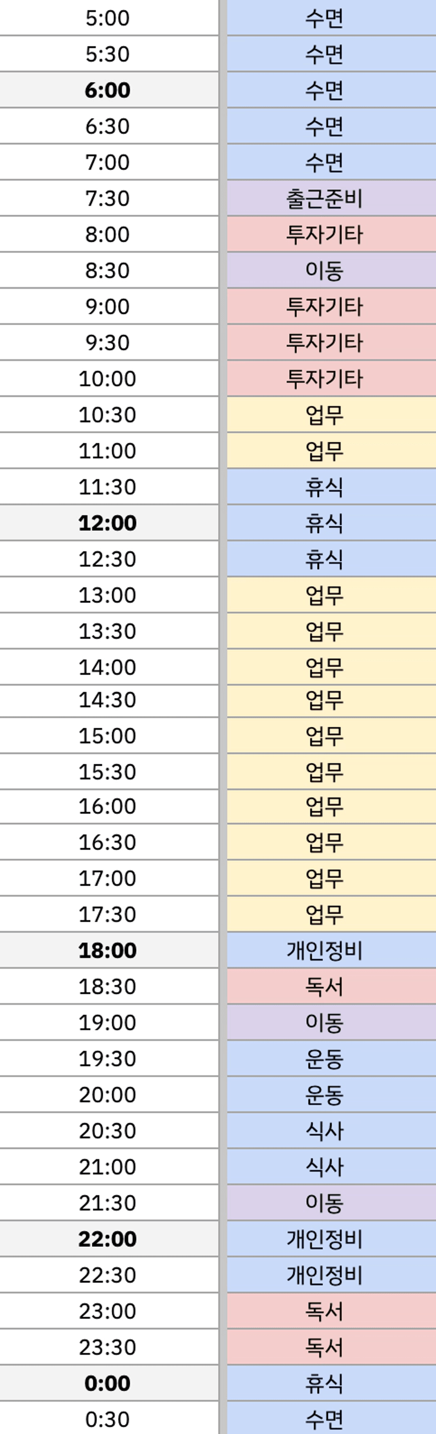436x1434 pixels.
Task: Select the 식사 cell in the 20:30 row
Action: coord(324,1131)
